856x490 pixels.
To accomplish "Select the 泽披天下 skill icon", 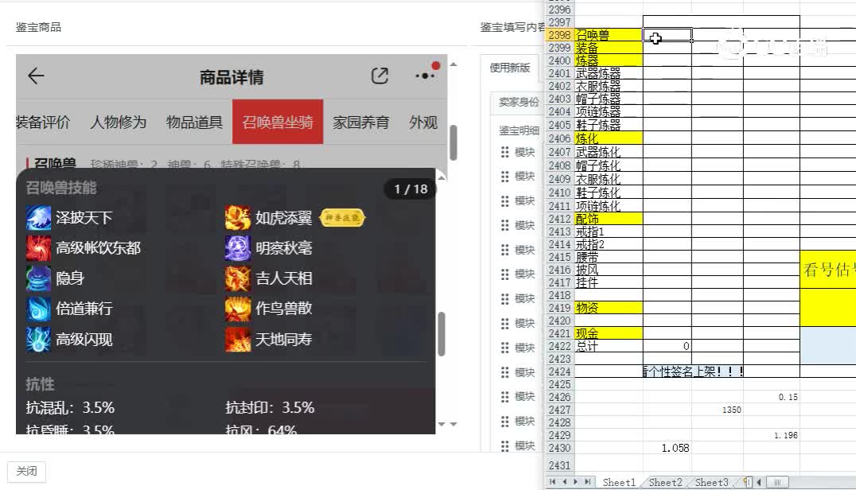I will coord(38,218).
